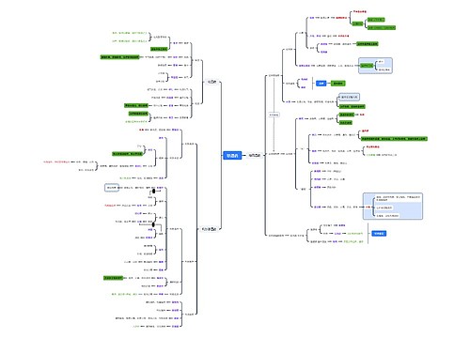Select the large light-blue boundary with three text lines
This screenshot has height=338, width=470.
(393, 207)
